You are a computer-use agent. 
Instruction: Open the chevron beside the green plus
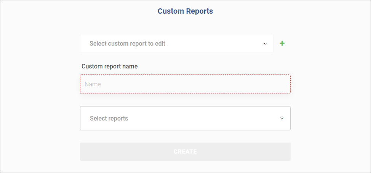[x=265, y=43]
